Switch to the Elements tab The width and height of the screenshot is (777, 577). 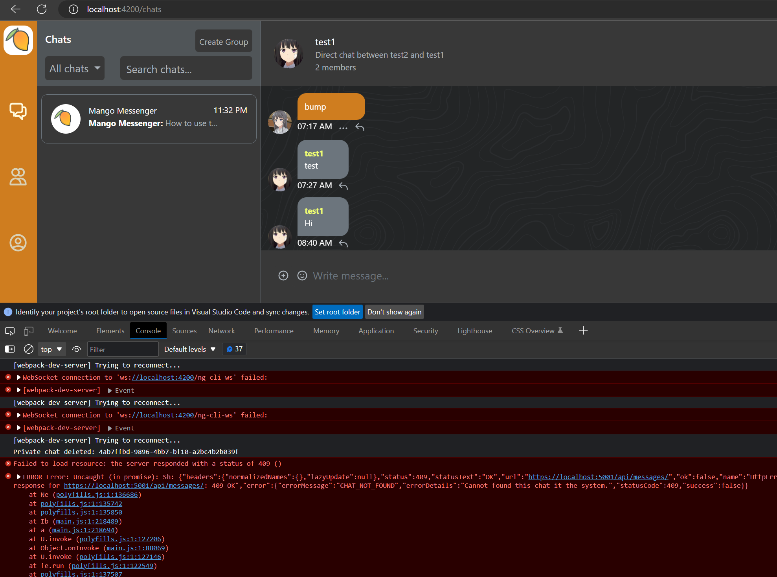(x=110, y=331)
